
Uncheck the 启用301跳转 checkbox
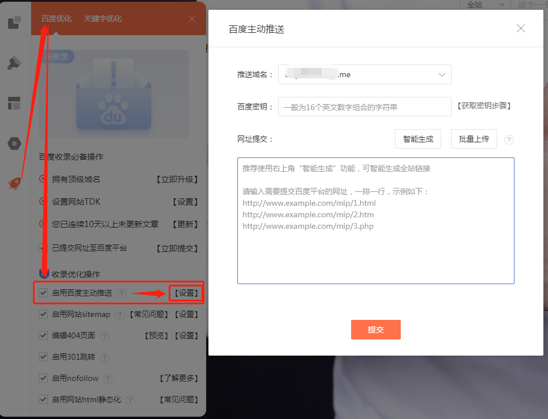[x=43, y=357]
